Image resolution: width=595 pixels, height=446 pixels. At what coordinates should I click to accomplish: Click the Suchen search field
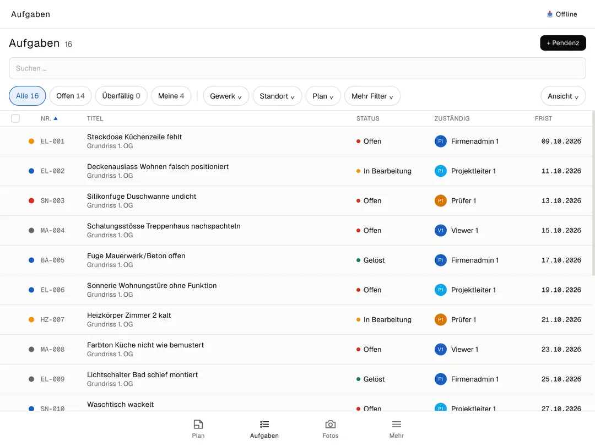coord(297,68)
